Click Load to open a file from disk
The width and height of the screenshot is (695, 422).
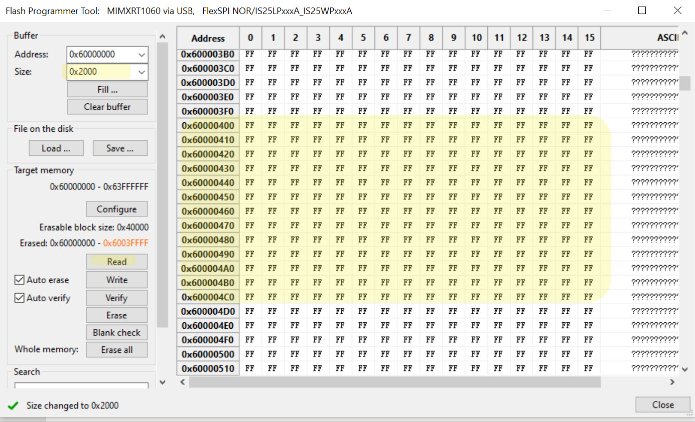click(56, 148)
